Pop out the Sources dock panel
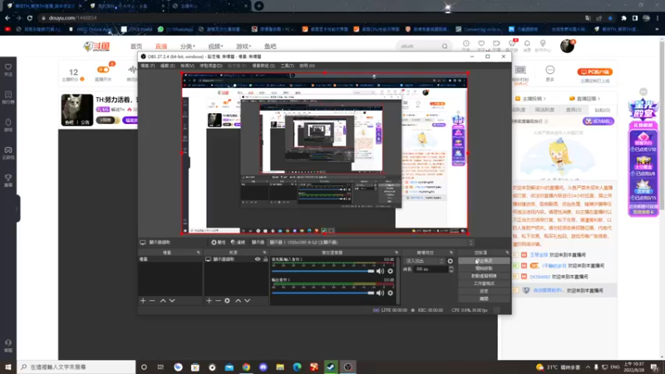The height and width of the screenshot is (374, 665). [264, 253]
